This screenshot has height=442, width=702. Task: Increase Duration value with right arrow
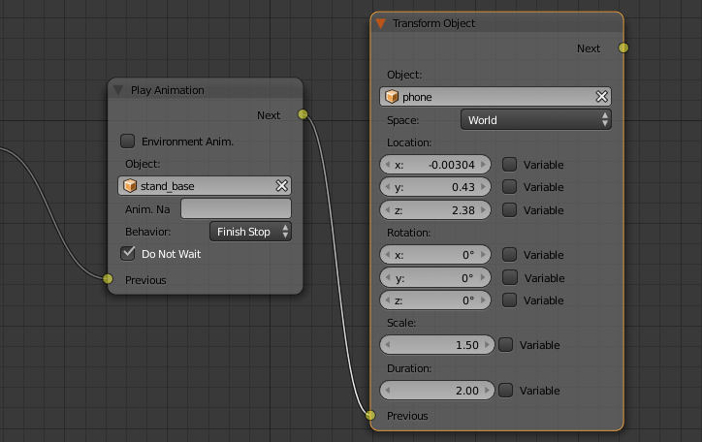coord(487,390)
